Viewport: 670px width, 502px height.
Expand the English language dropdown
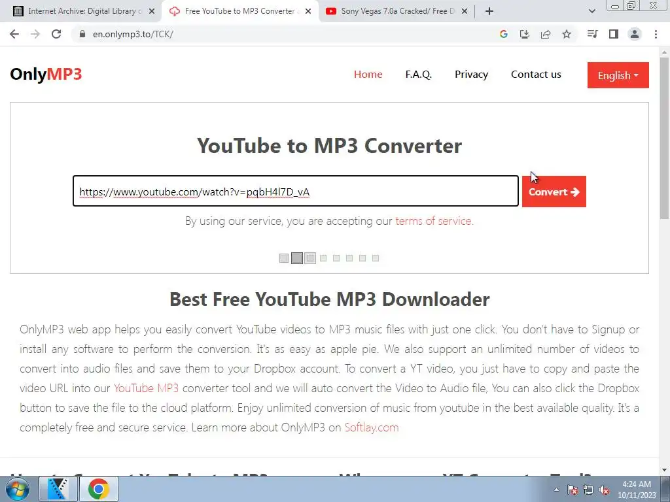[618, 75]
